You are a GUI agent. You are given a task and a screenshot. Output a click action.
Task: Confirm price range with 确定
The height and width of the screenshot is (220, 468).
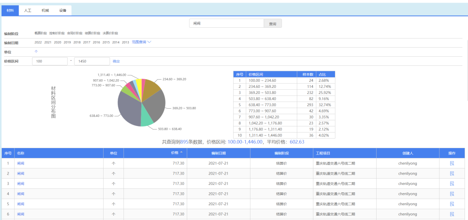point(116,61)
